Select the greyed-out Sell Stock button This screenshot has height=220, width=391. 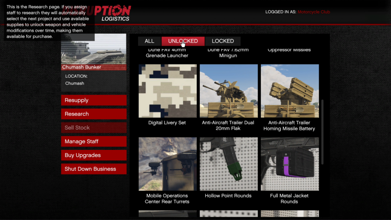[94, 128]
